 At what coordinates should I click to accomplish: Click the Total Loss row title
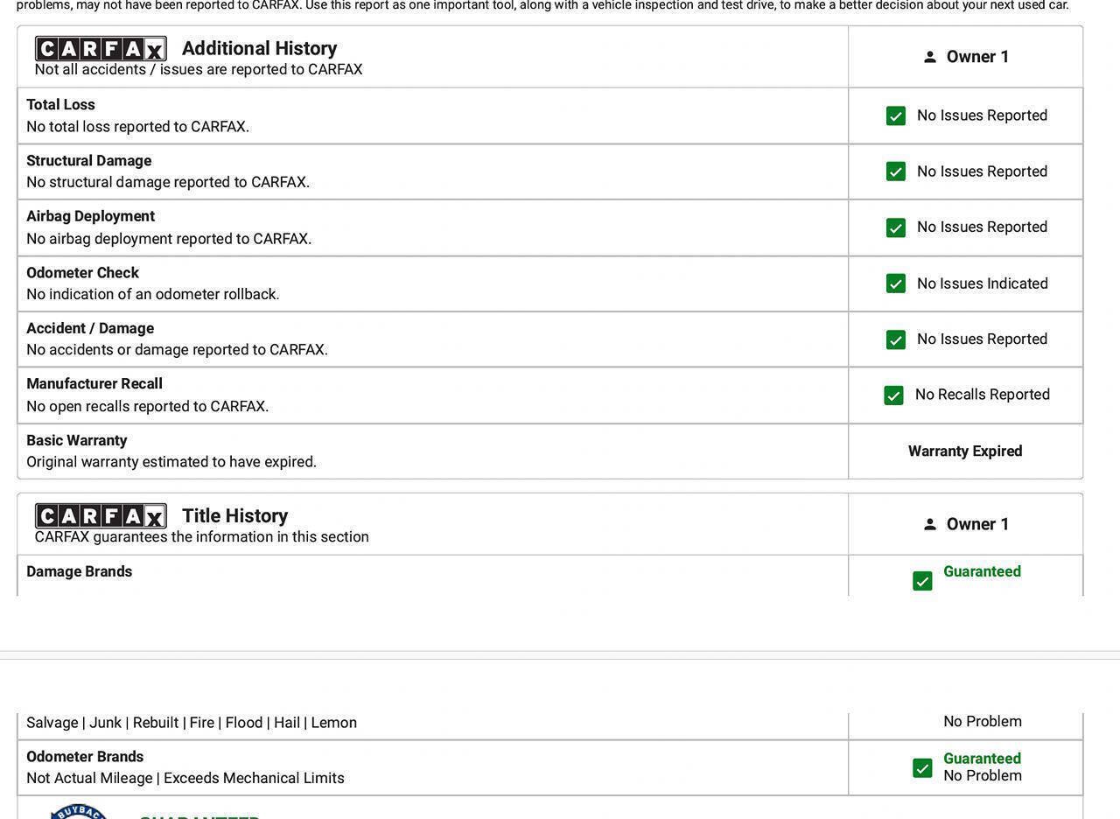(60, 104)
